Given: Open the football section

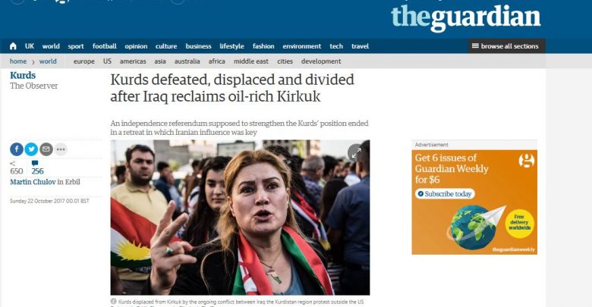Looking at the screenshot, I should pyautogui.click(x=105, y=46).
